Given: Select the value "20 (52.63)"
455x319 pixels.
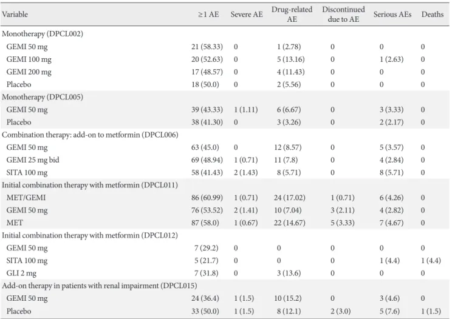Looking at the screenshot, I should click(207, 59).
